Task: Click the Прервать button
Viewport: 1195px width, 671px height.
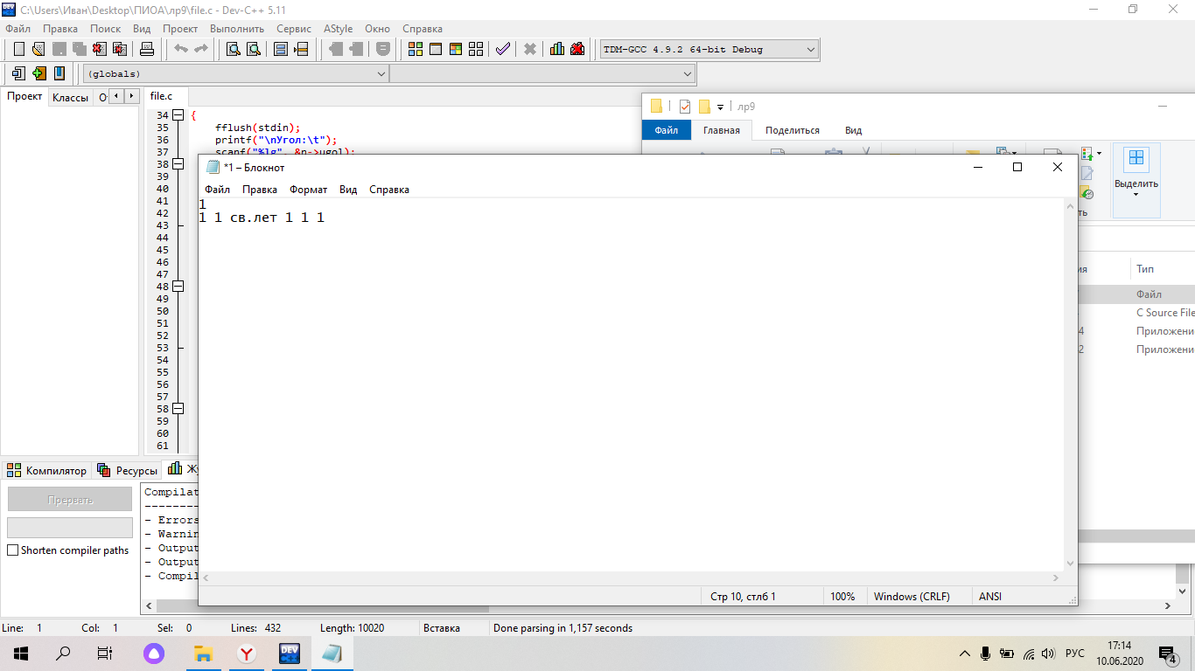Action: 70,500
